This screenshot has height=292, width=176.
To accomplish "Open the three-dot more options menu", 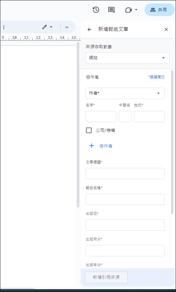I will [3, 27].
